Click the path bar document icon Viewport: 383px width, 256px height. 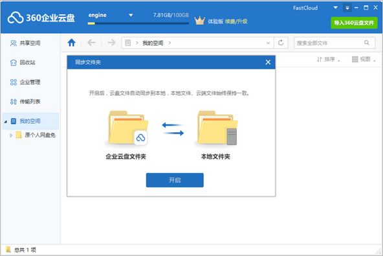[x=127, y=43]
